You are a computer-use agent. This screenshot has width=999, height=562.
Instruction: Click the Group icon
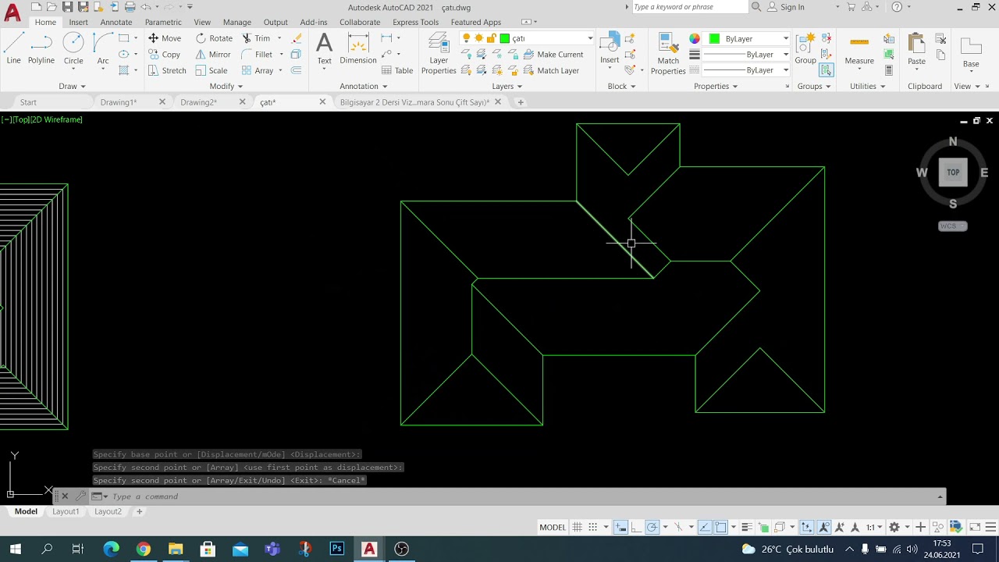click(x=805, y=48)
